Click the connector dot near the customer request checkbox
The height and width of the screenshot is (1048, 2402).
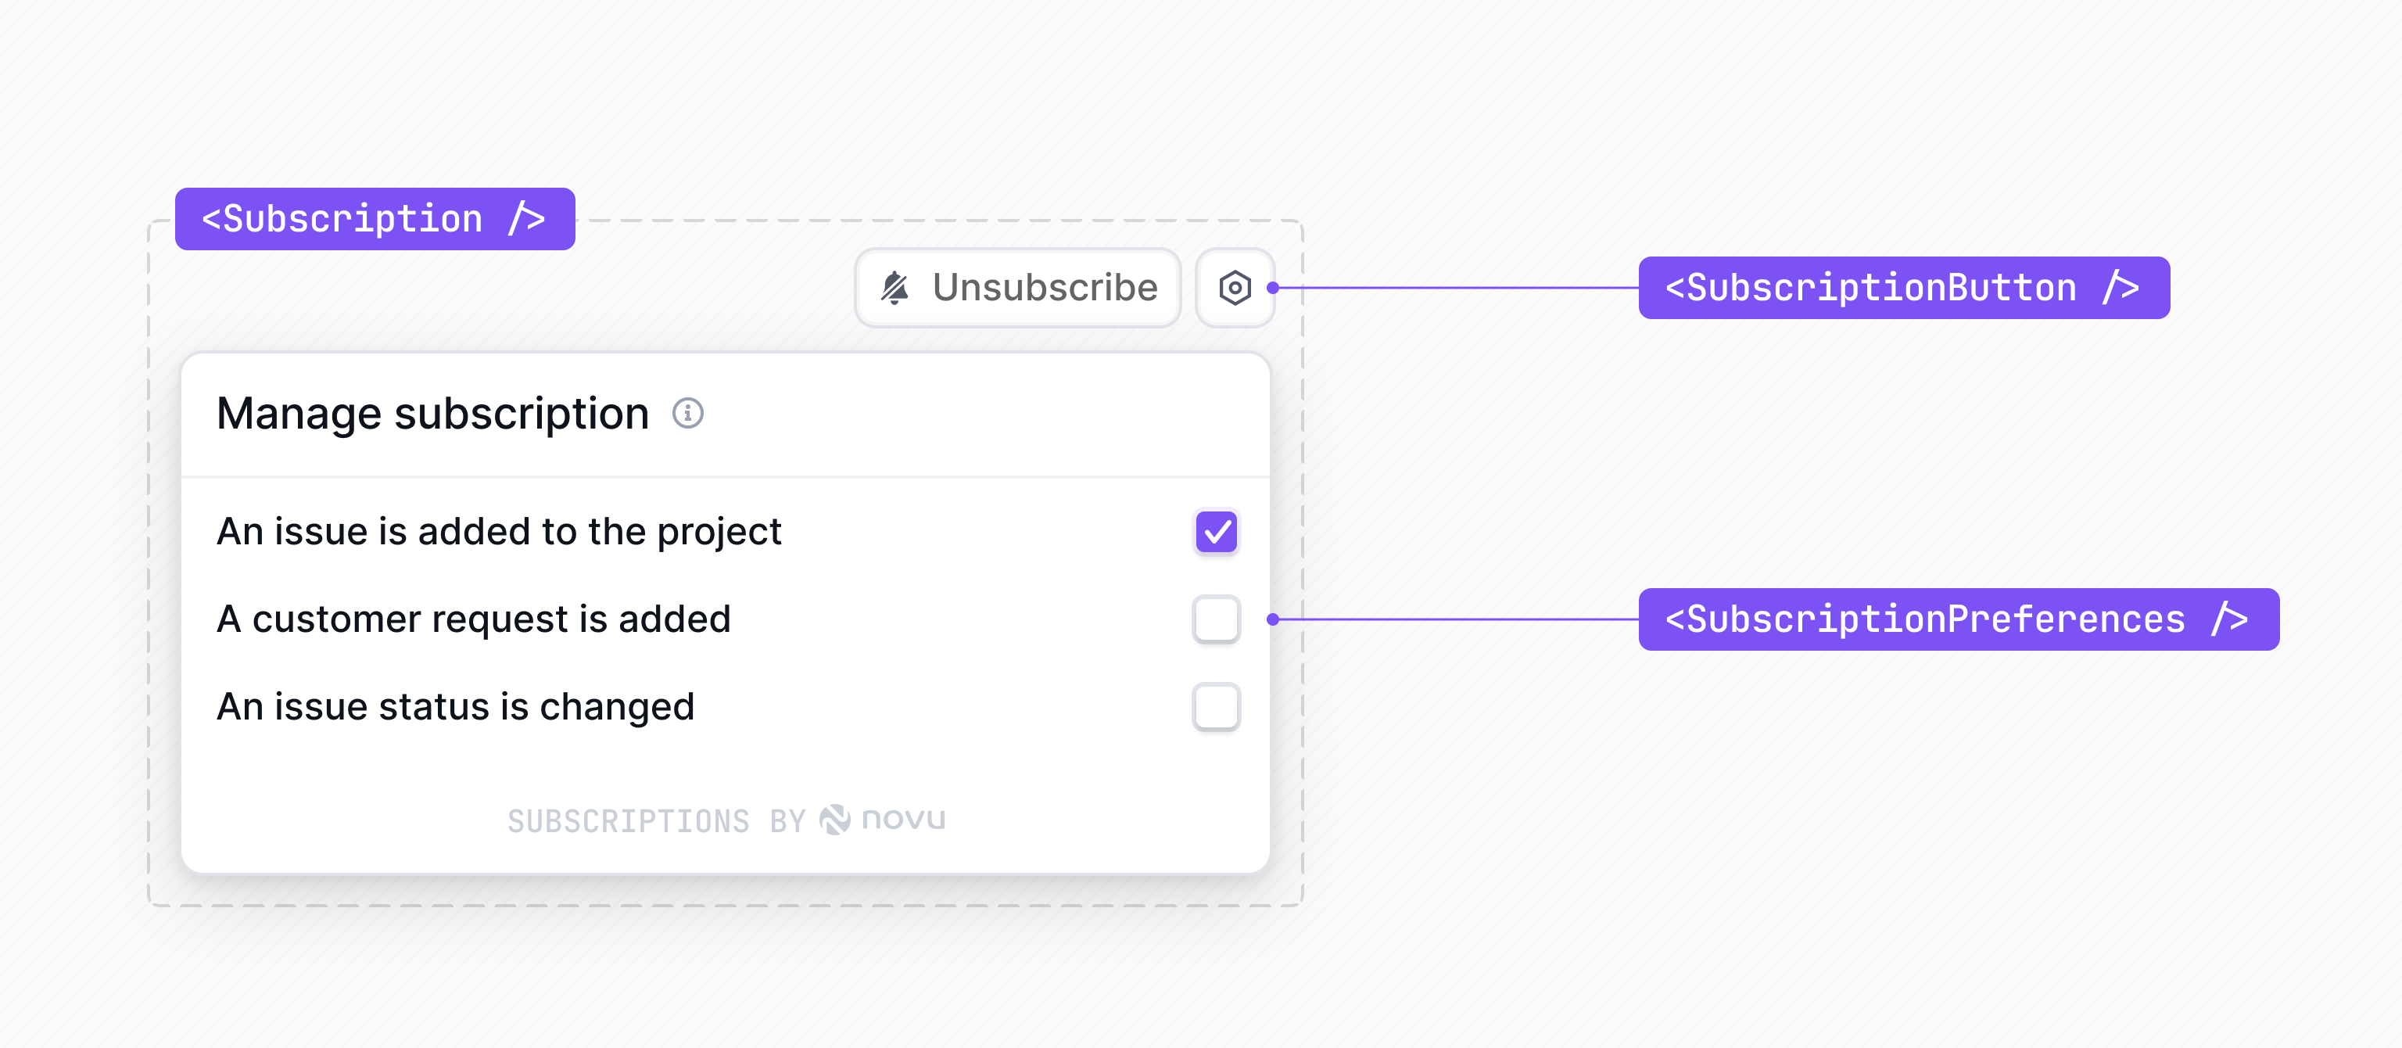(1274, 618)
